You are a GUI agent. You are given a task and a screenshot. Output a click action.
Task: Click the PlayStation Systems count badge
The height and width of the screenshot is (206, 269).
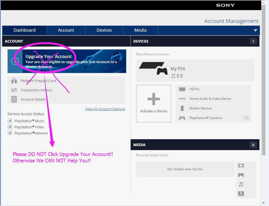click(246, 118)
